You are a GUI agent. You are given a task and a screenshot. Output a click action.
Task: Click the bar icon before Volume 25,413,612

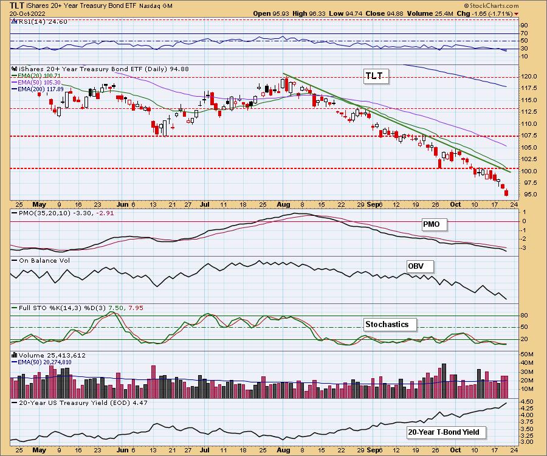pos(15,355)
